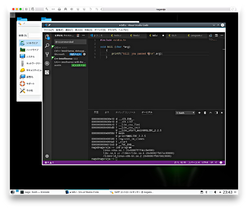
Task: Install the C++ Intellisense extension
Action: coord(79,65)
